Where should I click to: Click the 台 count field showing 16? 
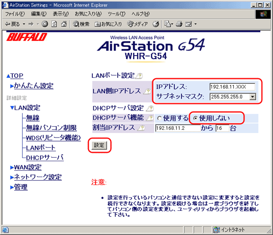(222, 128)
